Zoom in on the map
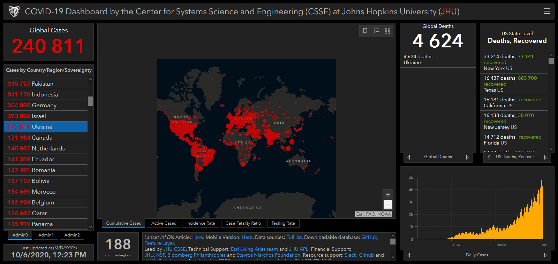 tap(388, 195)
